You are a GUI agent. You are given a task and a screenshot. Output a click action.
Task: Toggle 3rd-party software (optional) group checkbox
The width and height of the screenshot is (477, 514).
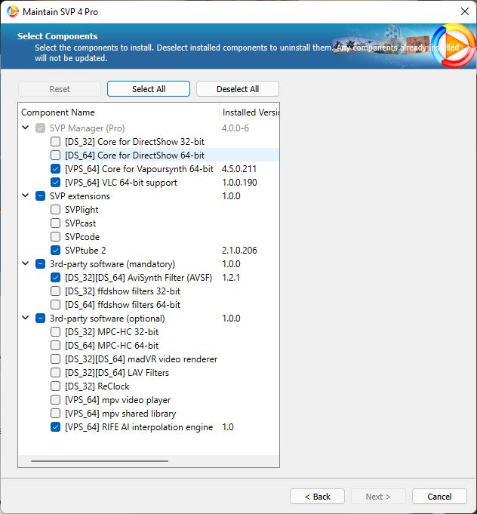pos(40,319)
